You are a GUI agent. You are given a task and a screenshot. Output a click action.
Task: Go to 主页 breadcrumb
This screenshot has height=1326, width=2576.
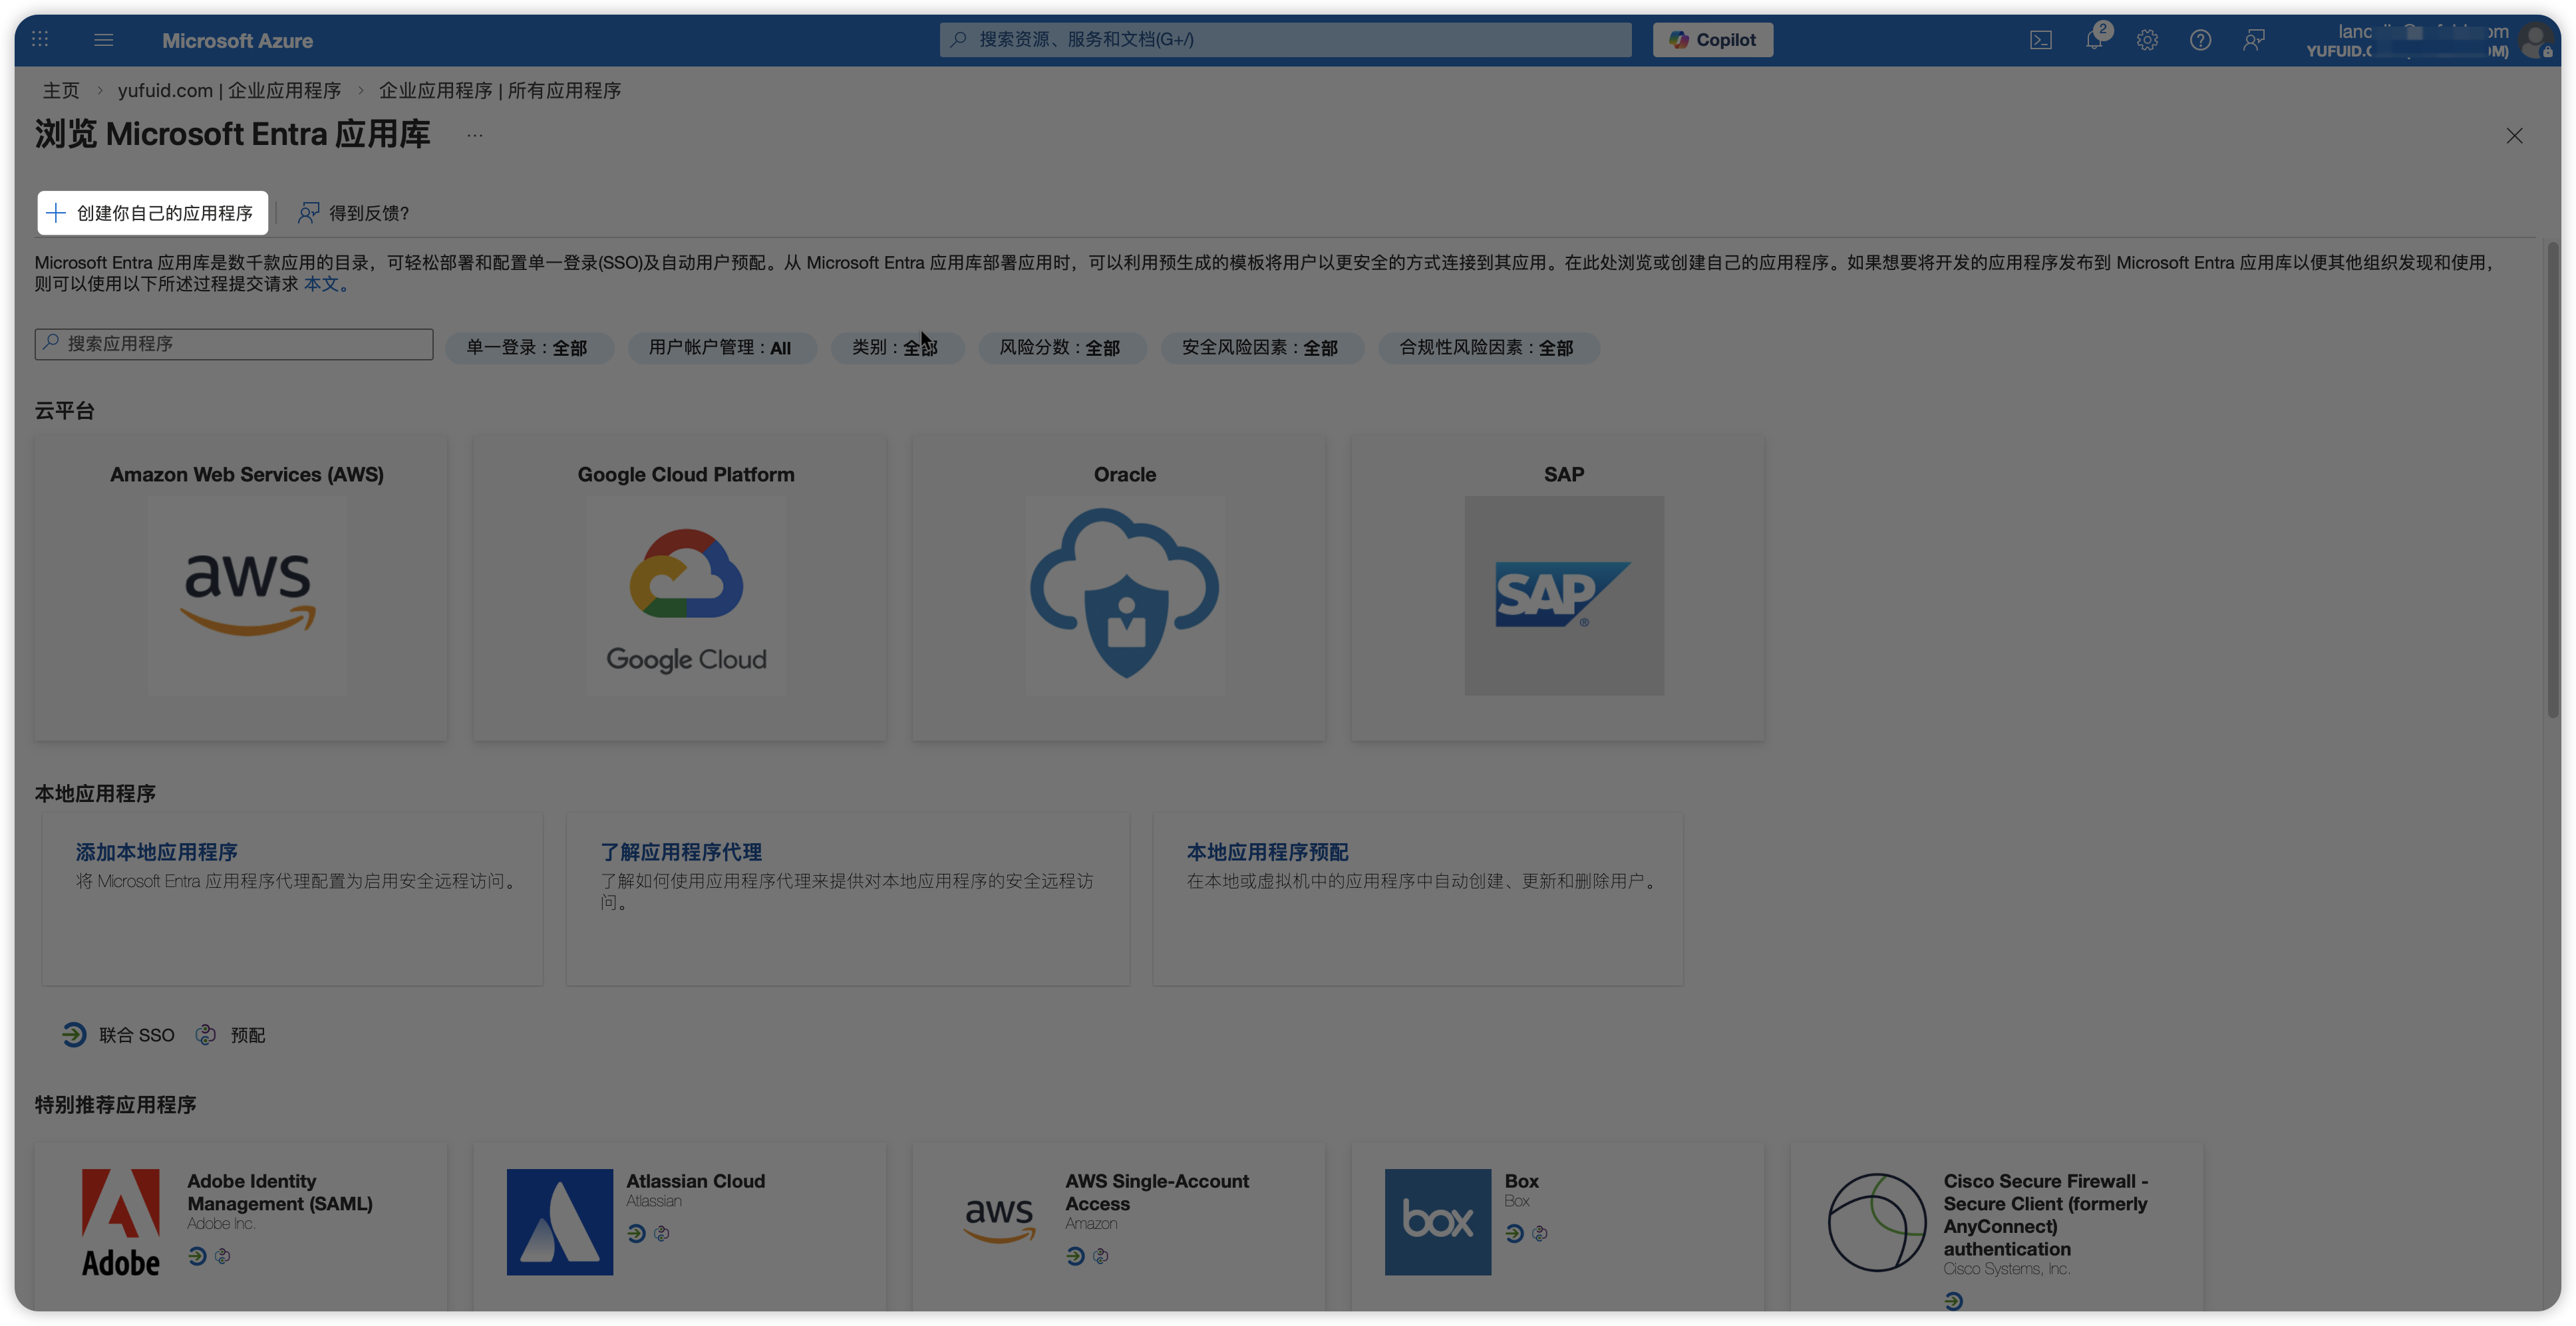point(61,91)
